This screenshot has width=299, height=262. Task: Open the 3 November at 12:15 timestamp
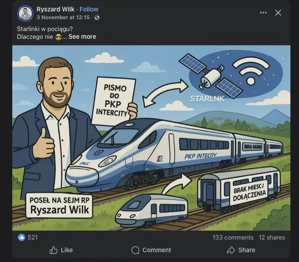tap(63, 17)
